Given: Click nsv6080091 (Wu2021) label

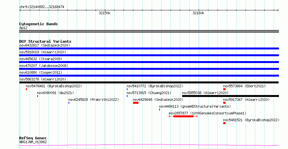Looking at the screenshot, I should point(55,93).
